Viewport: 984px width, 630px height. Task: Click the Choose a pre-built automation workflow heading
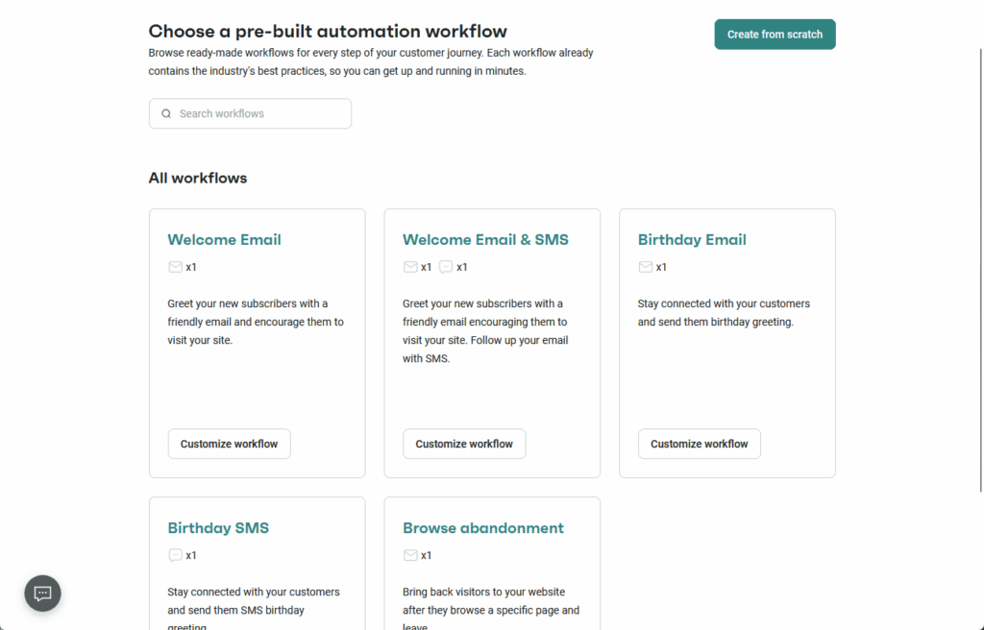(x=328, y=32)
